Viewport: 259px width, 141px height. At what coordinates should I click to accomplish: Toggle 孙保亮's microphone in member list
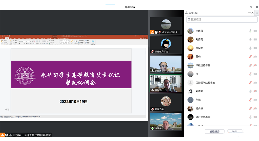tap(250, 48)
